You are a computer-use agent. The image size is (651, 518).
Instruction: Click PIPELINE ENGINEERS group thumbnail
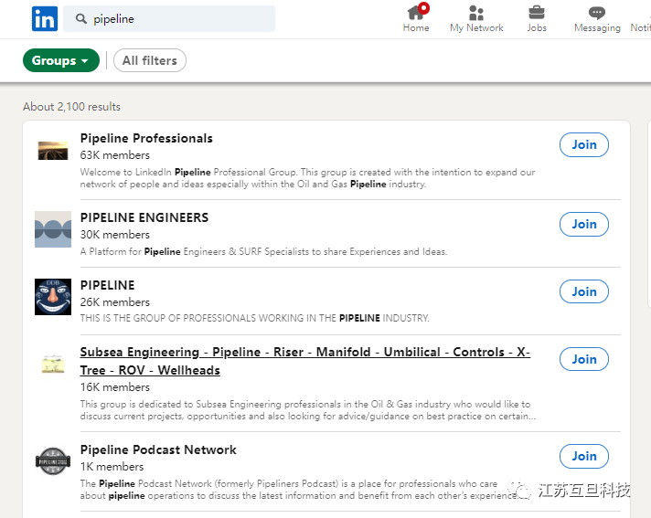(x=53, y=229)
